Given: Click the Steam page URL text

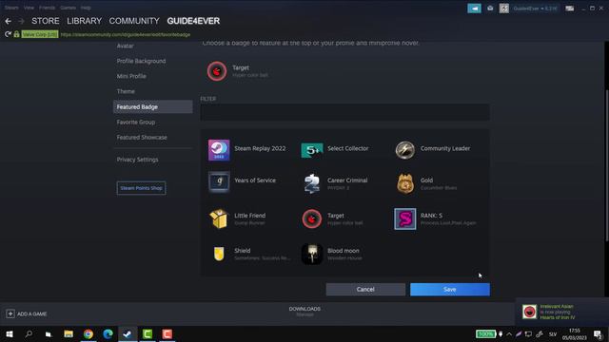Looking at the screenshot, I should 126,34.
